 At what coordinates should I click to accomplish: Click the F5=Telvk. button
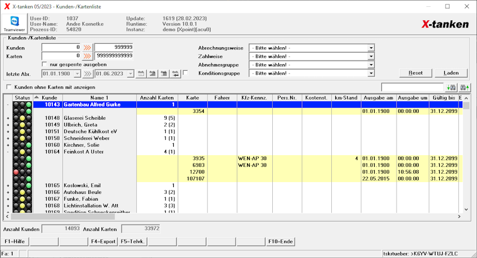pyautogui.click(x=133, y=242)
